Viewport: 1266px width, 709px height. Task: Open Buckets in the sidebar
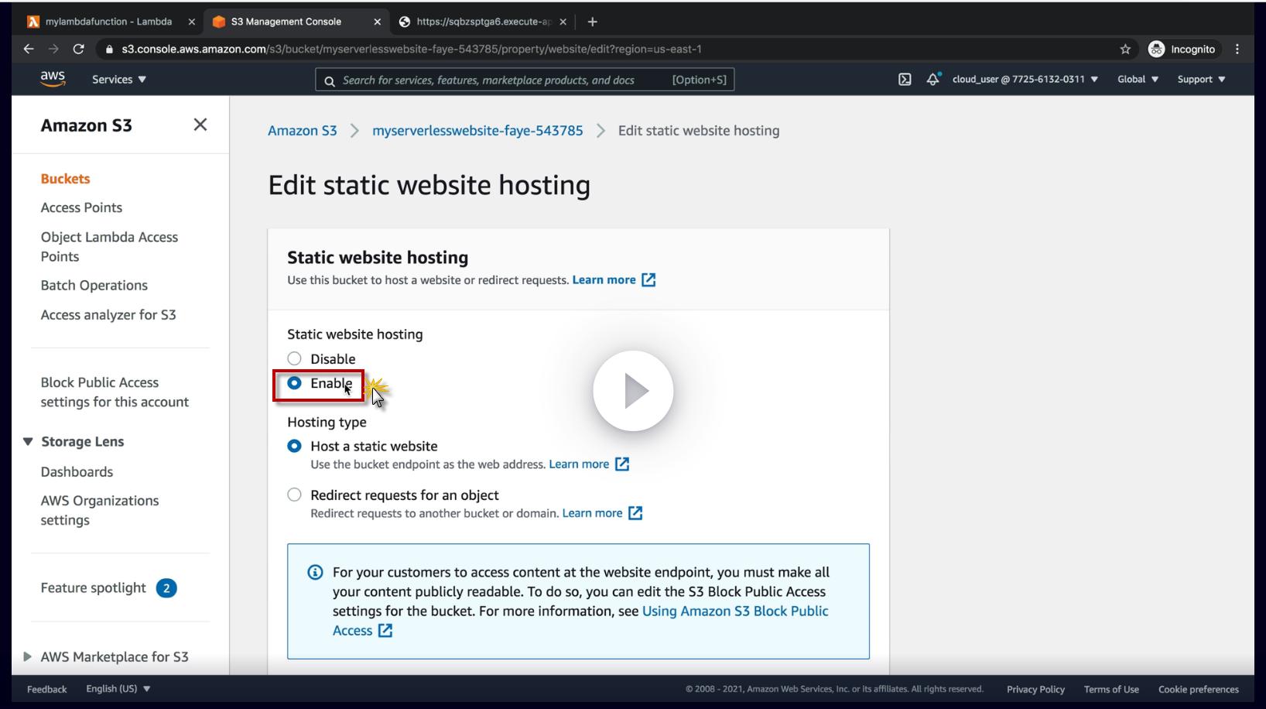pos(65,178)
